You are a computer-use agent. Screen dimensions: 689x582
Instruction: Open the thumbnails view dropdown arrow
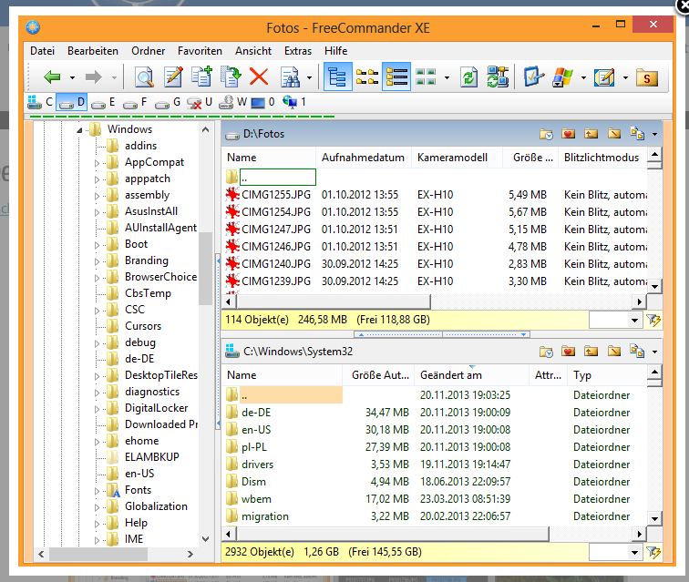tap(447, 77)
